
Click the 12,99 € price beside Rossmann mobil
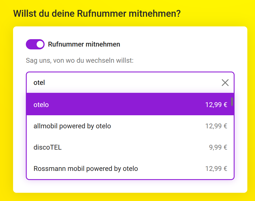point(216,169)
